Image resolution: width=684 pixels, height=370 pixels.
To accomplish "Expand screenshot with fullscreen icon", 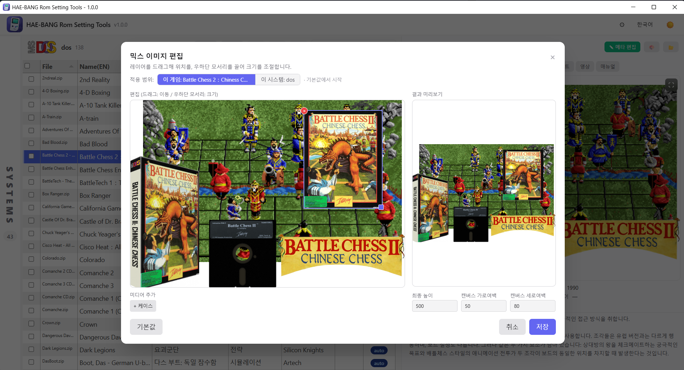I will (x=671, y=85).
